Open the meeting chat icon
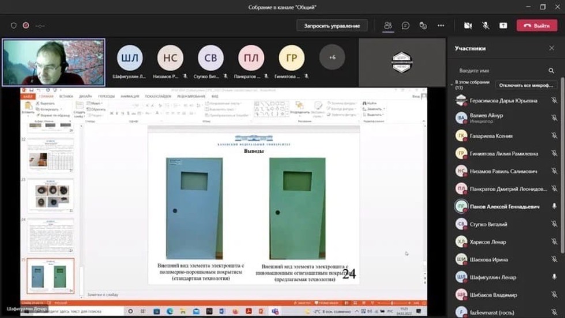The image size is (565, 318). click(406, 25)
